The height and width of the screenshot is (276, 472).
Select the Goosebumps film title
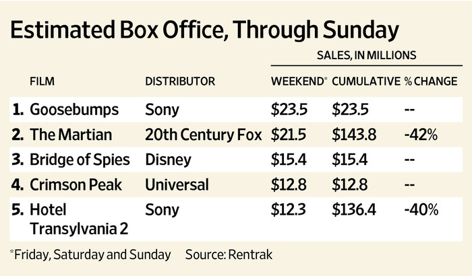click(x=74, y=110)
